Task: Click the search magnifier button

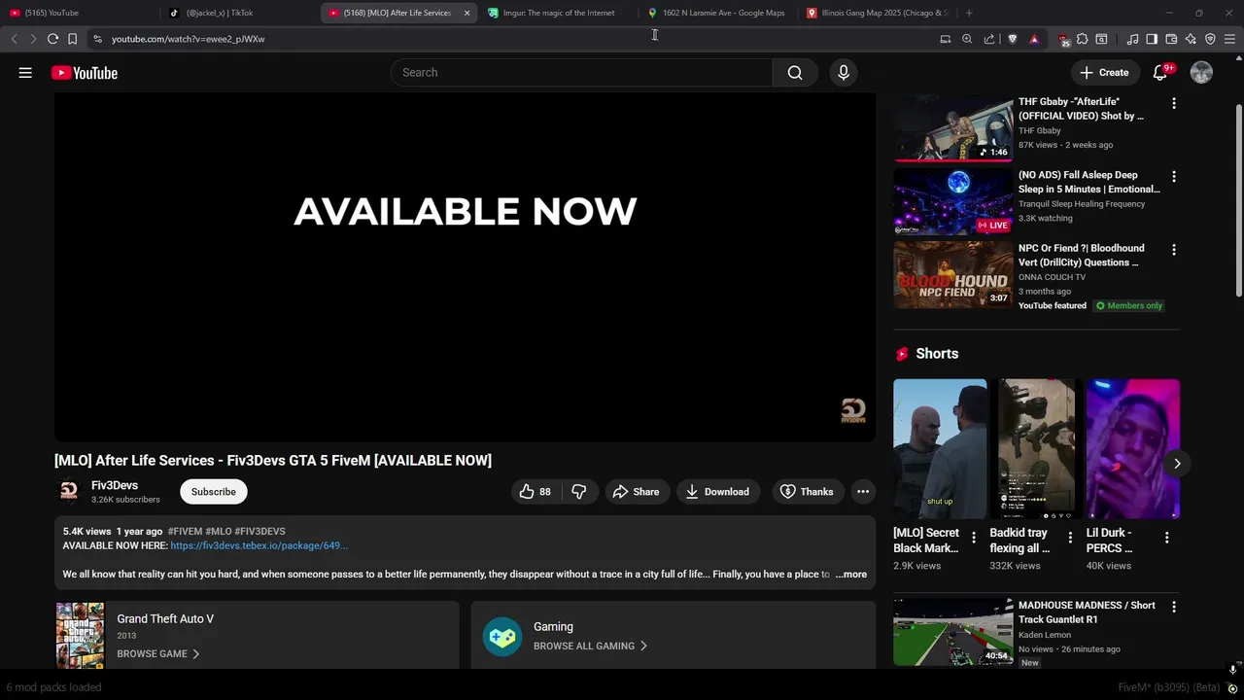Action: tap(795, 73)
